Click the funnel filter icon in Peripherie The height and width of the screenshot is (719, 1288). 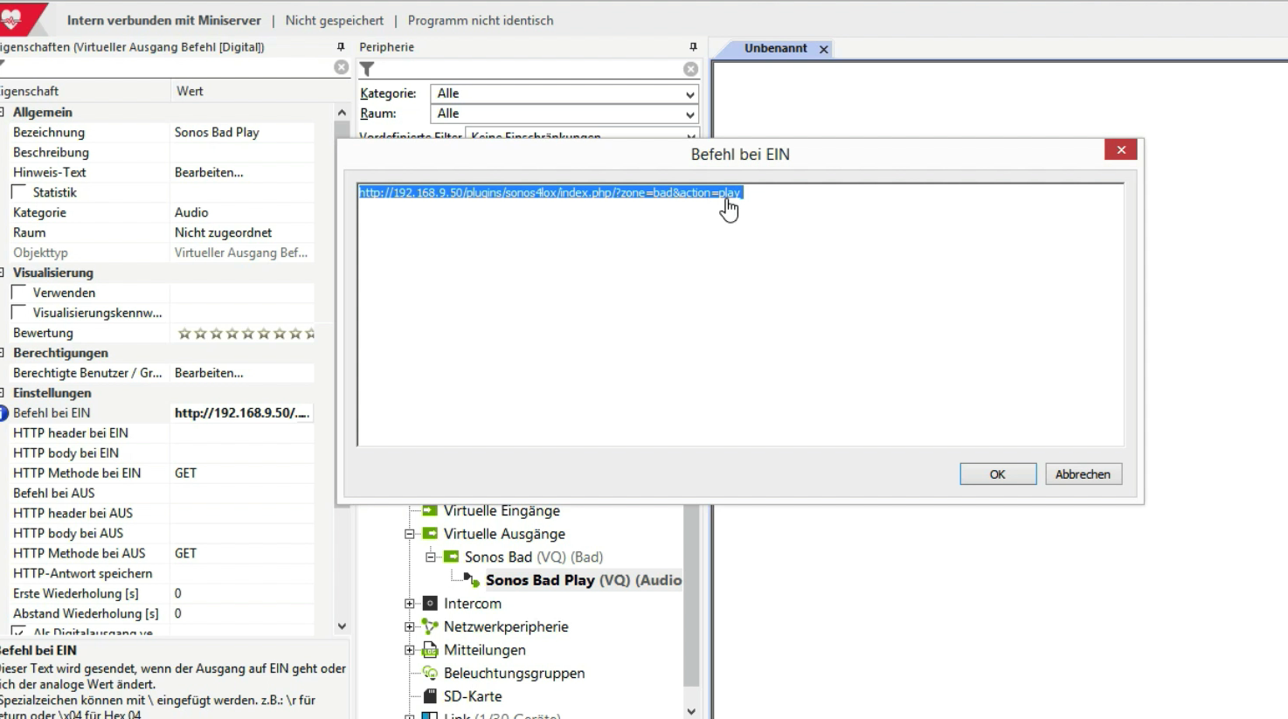368,69
